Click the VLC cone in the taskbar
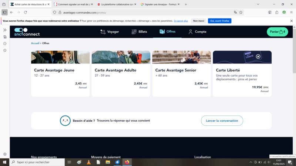This screenshot has height=166, width=296. tap(89, 162)
